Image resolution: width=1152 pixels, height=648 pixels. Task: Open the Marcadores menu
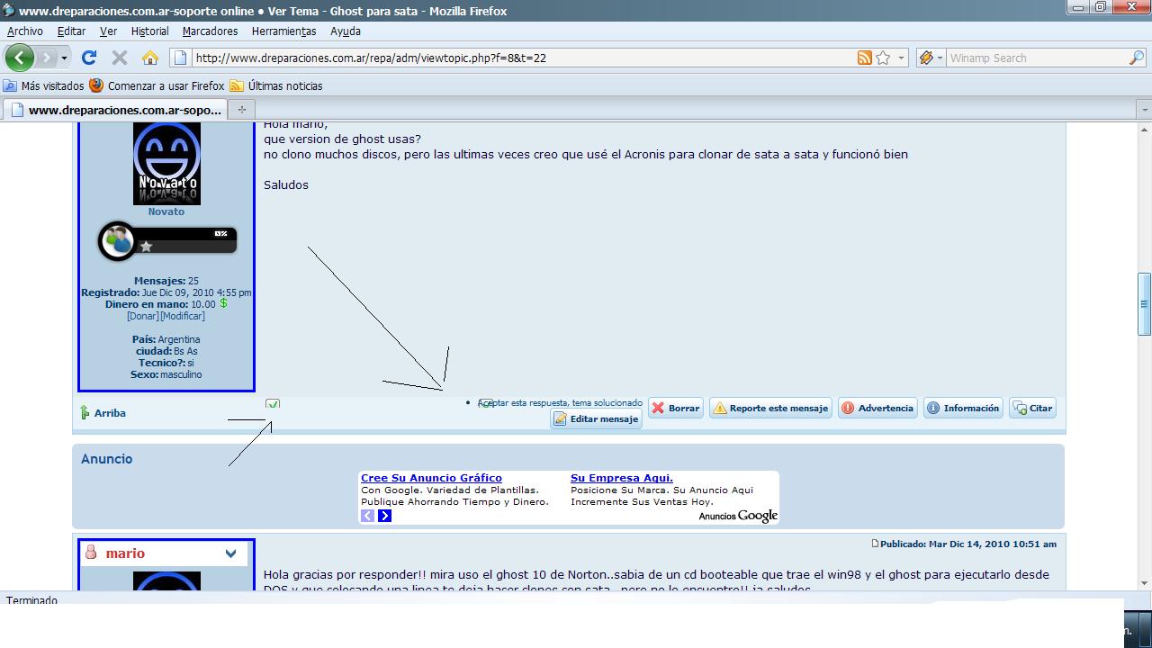click(210, 31)
